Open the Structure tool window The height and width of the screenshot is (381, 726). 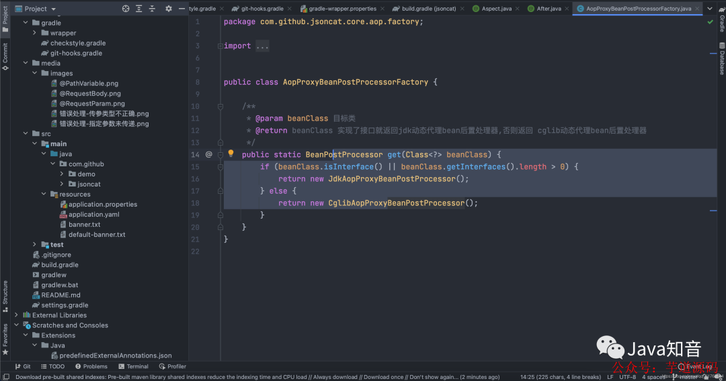pyautogui.click(x=5, y=296)
